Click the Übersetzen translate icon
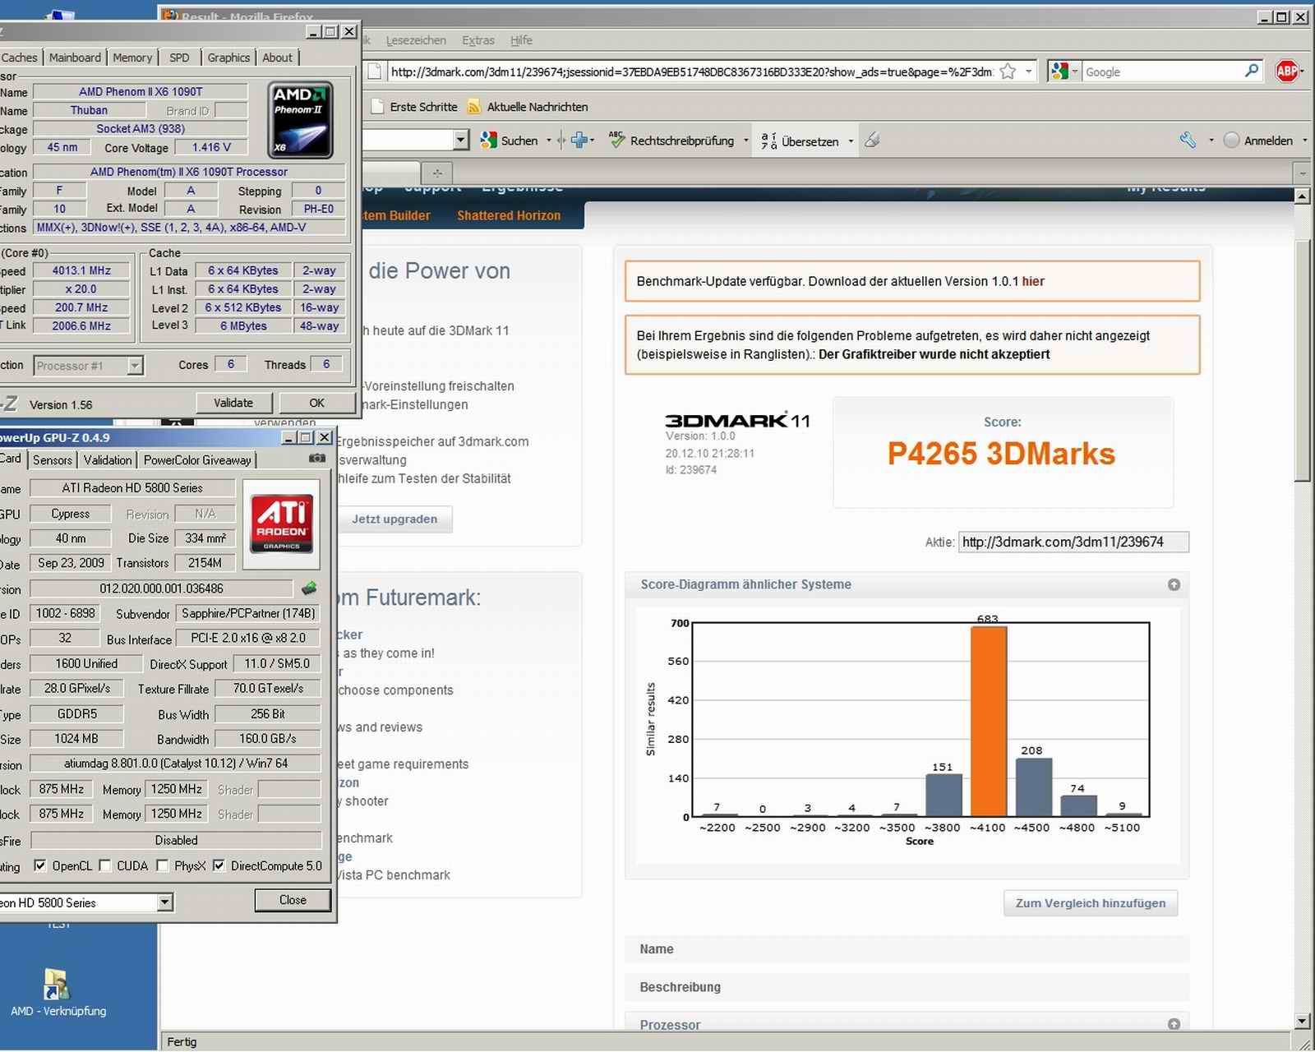This screenshot has width=1315, height=1052. [x=768, y=141]
